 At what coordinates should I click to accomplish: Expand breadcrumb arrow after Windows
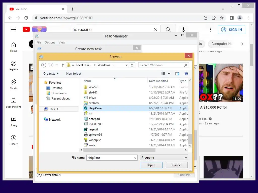click(x=113, y=65)
